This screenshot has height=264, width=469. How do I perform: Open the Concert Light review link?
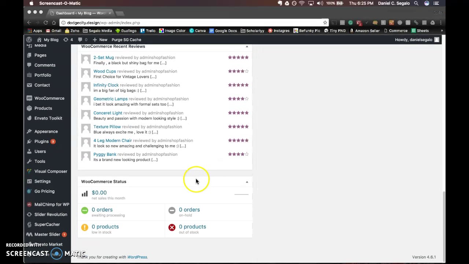(x=108, y=113)
